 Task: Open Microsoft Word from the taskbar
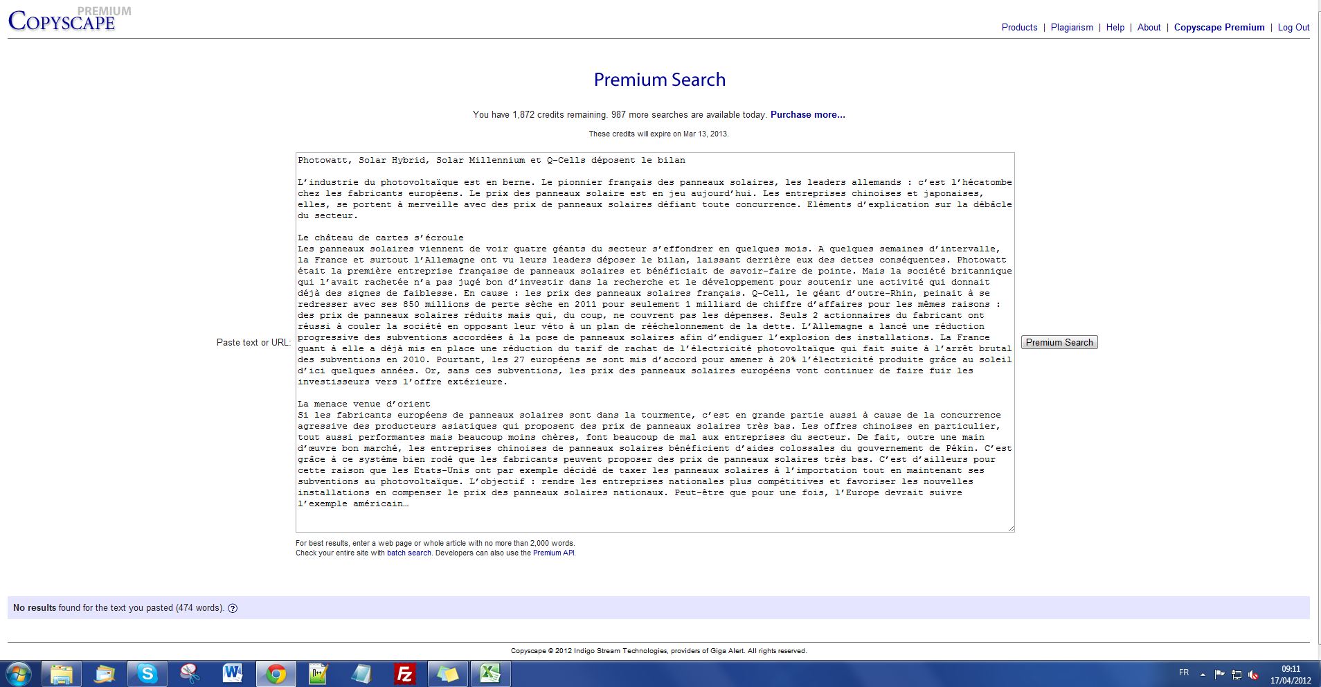(233, 673)
